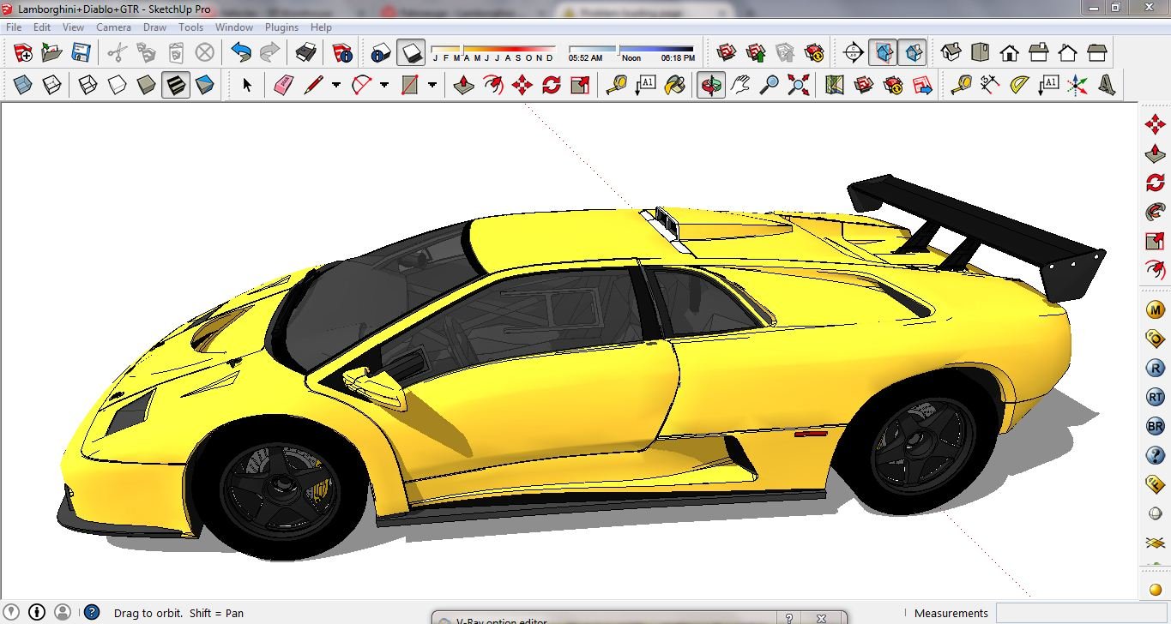The width and height of the screenshot is (1171, 624).
Task: Toggle Display Section Planes
Action: (x=882, y=53)
